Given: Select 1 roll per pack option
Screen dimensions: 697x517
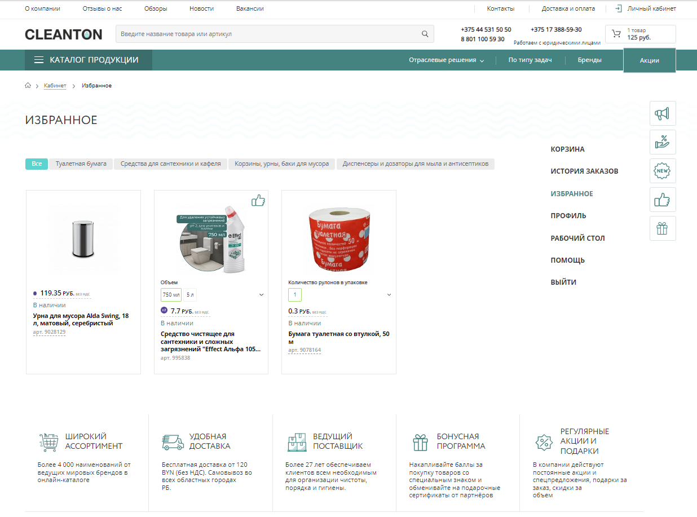Looking at the screenshot, I should 295,295.
